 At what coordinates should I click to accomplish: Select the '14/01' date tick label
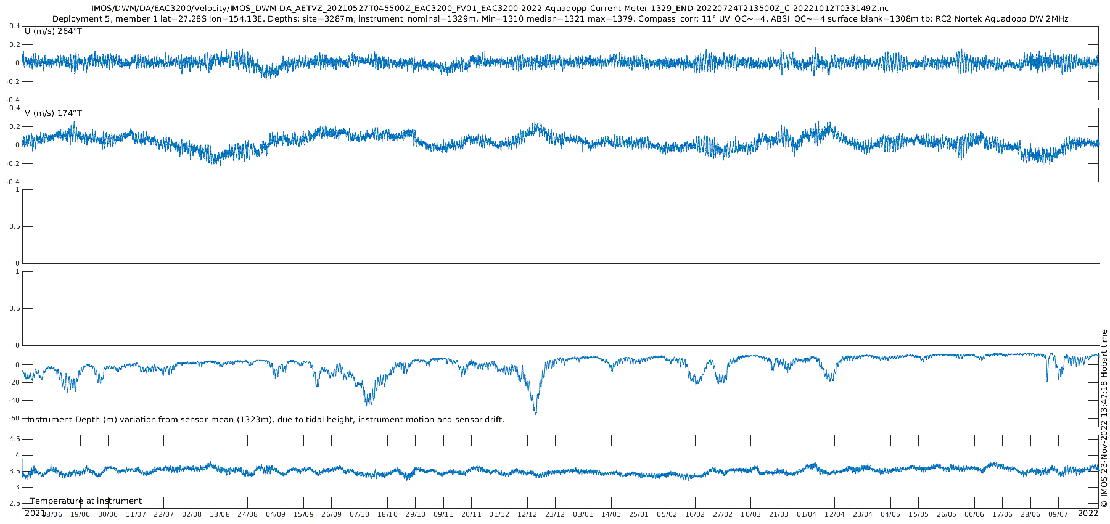(611, 514)
